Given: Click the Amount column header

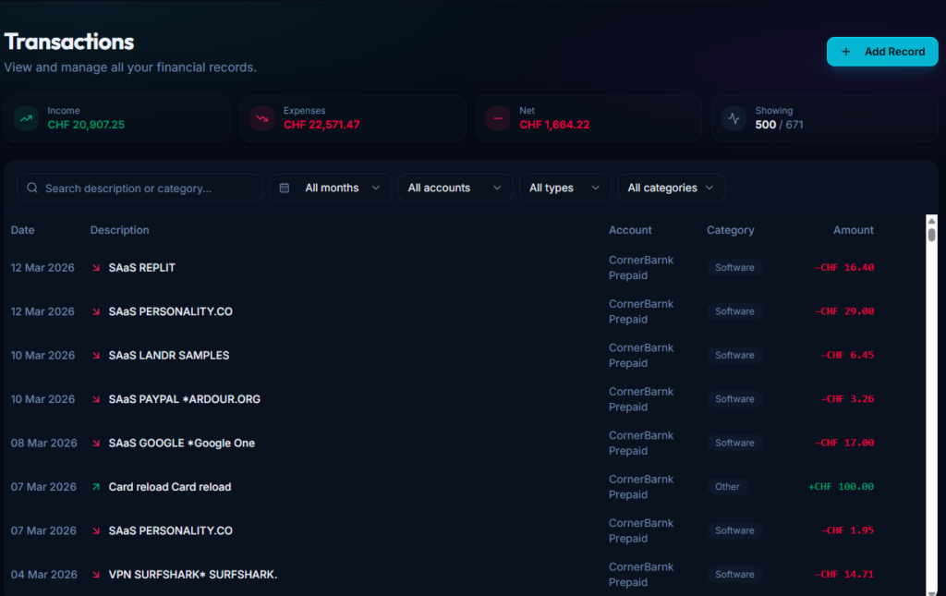Looking at the screenshot, I should pos(853,230).
